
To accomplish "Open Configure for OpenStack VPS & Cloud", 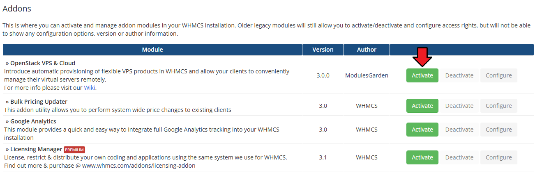I will (x=498, y=75).
